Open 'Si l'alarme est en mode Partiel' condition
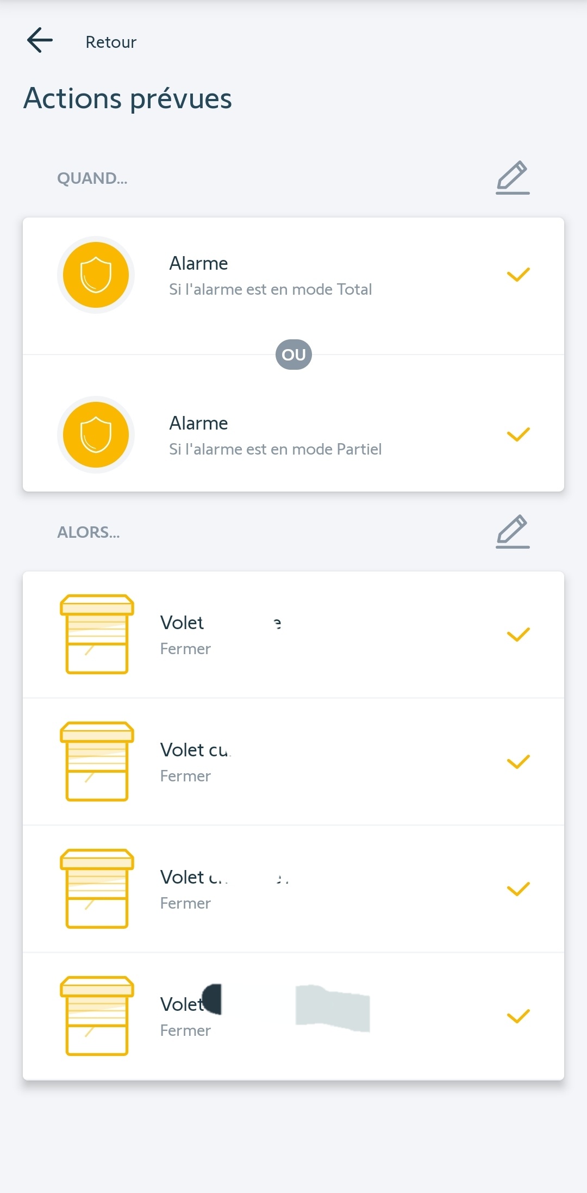The width and height of the screenshot is (587, 1193). pyautogui.click(x=275, y=449)
